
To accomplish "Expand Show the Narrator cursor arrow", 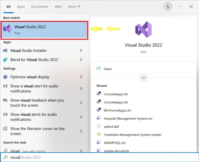I will [x=81, y=131].
